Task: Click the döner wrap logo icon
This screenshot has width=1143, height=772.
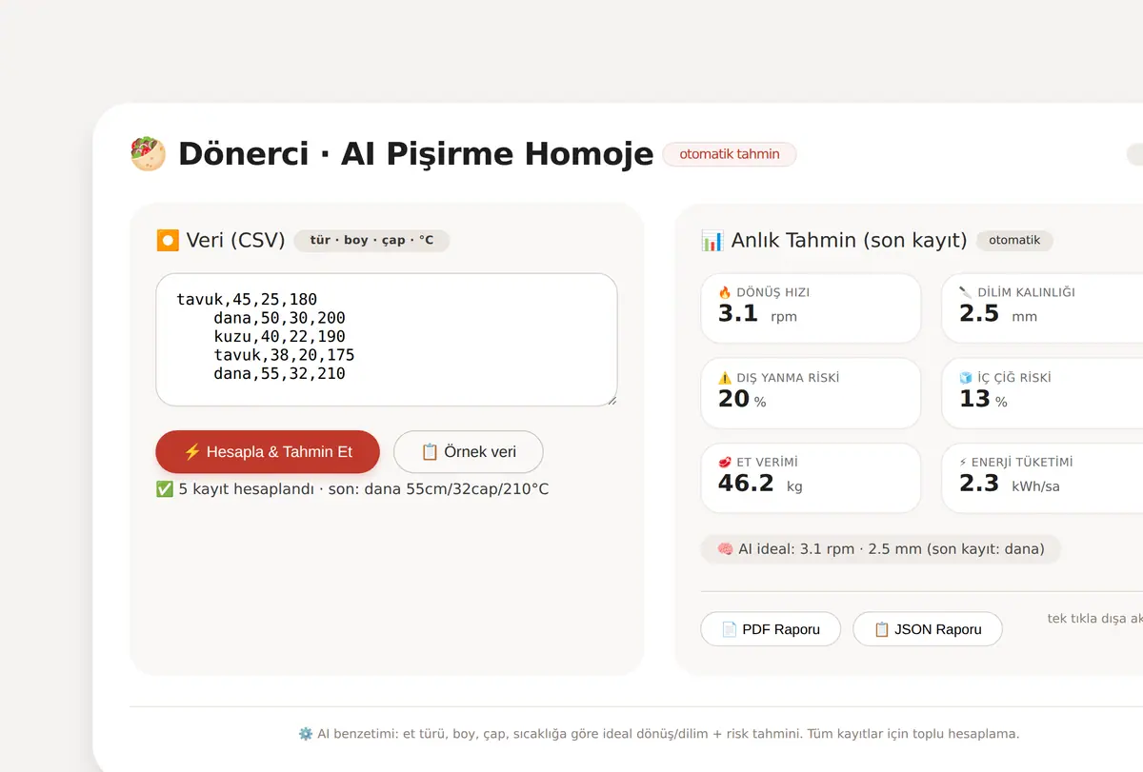Action: pos(148,154)
